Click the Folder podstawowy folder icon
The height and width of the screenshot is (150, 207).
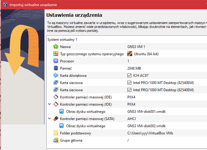(56, 133)
